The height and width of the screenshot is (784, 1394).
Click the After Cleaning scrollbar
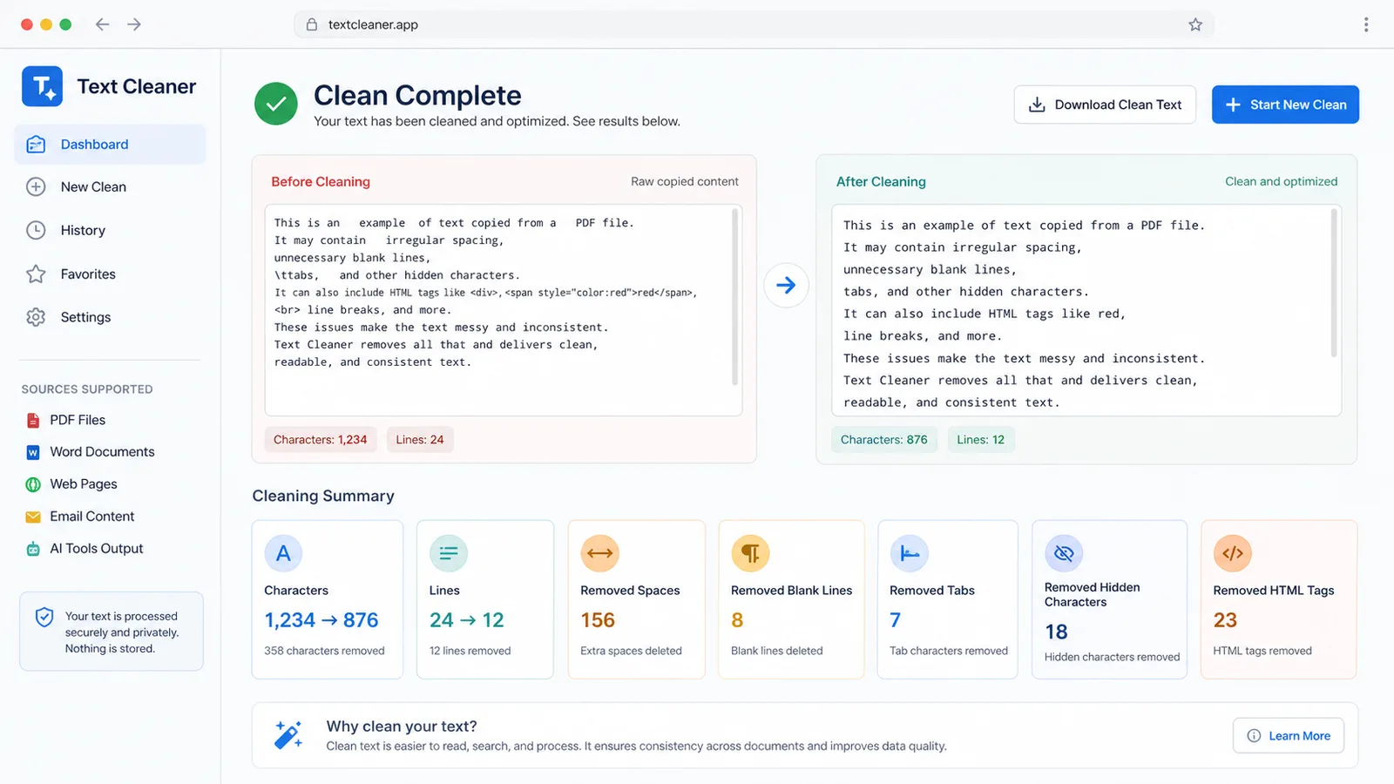click(1334, 283)
